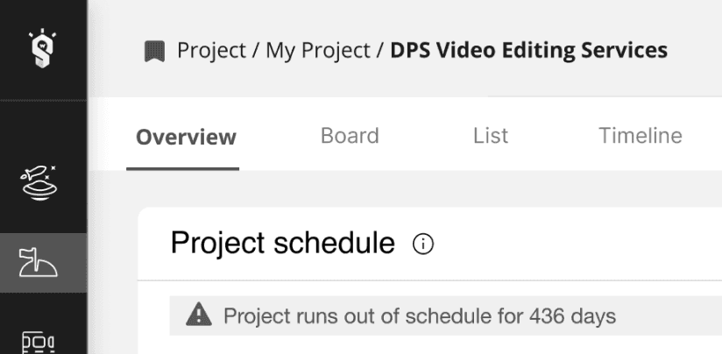The image size is (722, 354).
Task: Open the rocket and planet sidebar icon
Action: pos(39,183)
